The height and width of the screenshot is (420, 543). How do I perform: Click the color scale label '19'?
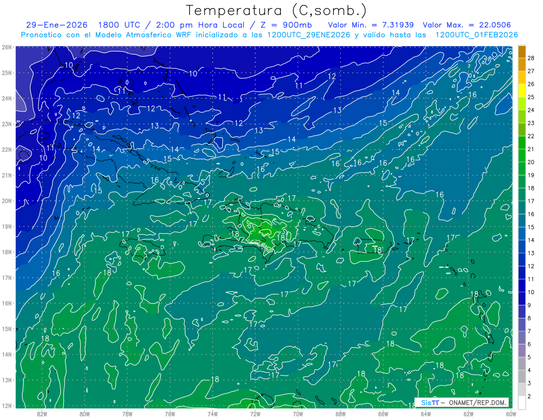pyautogui.click(x=531, y=175)
